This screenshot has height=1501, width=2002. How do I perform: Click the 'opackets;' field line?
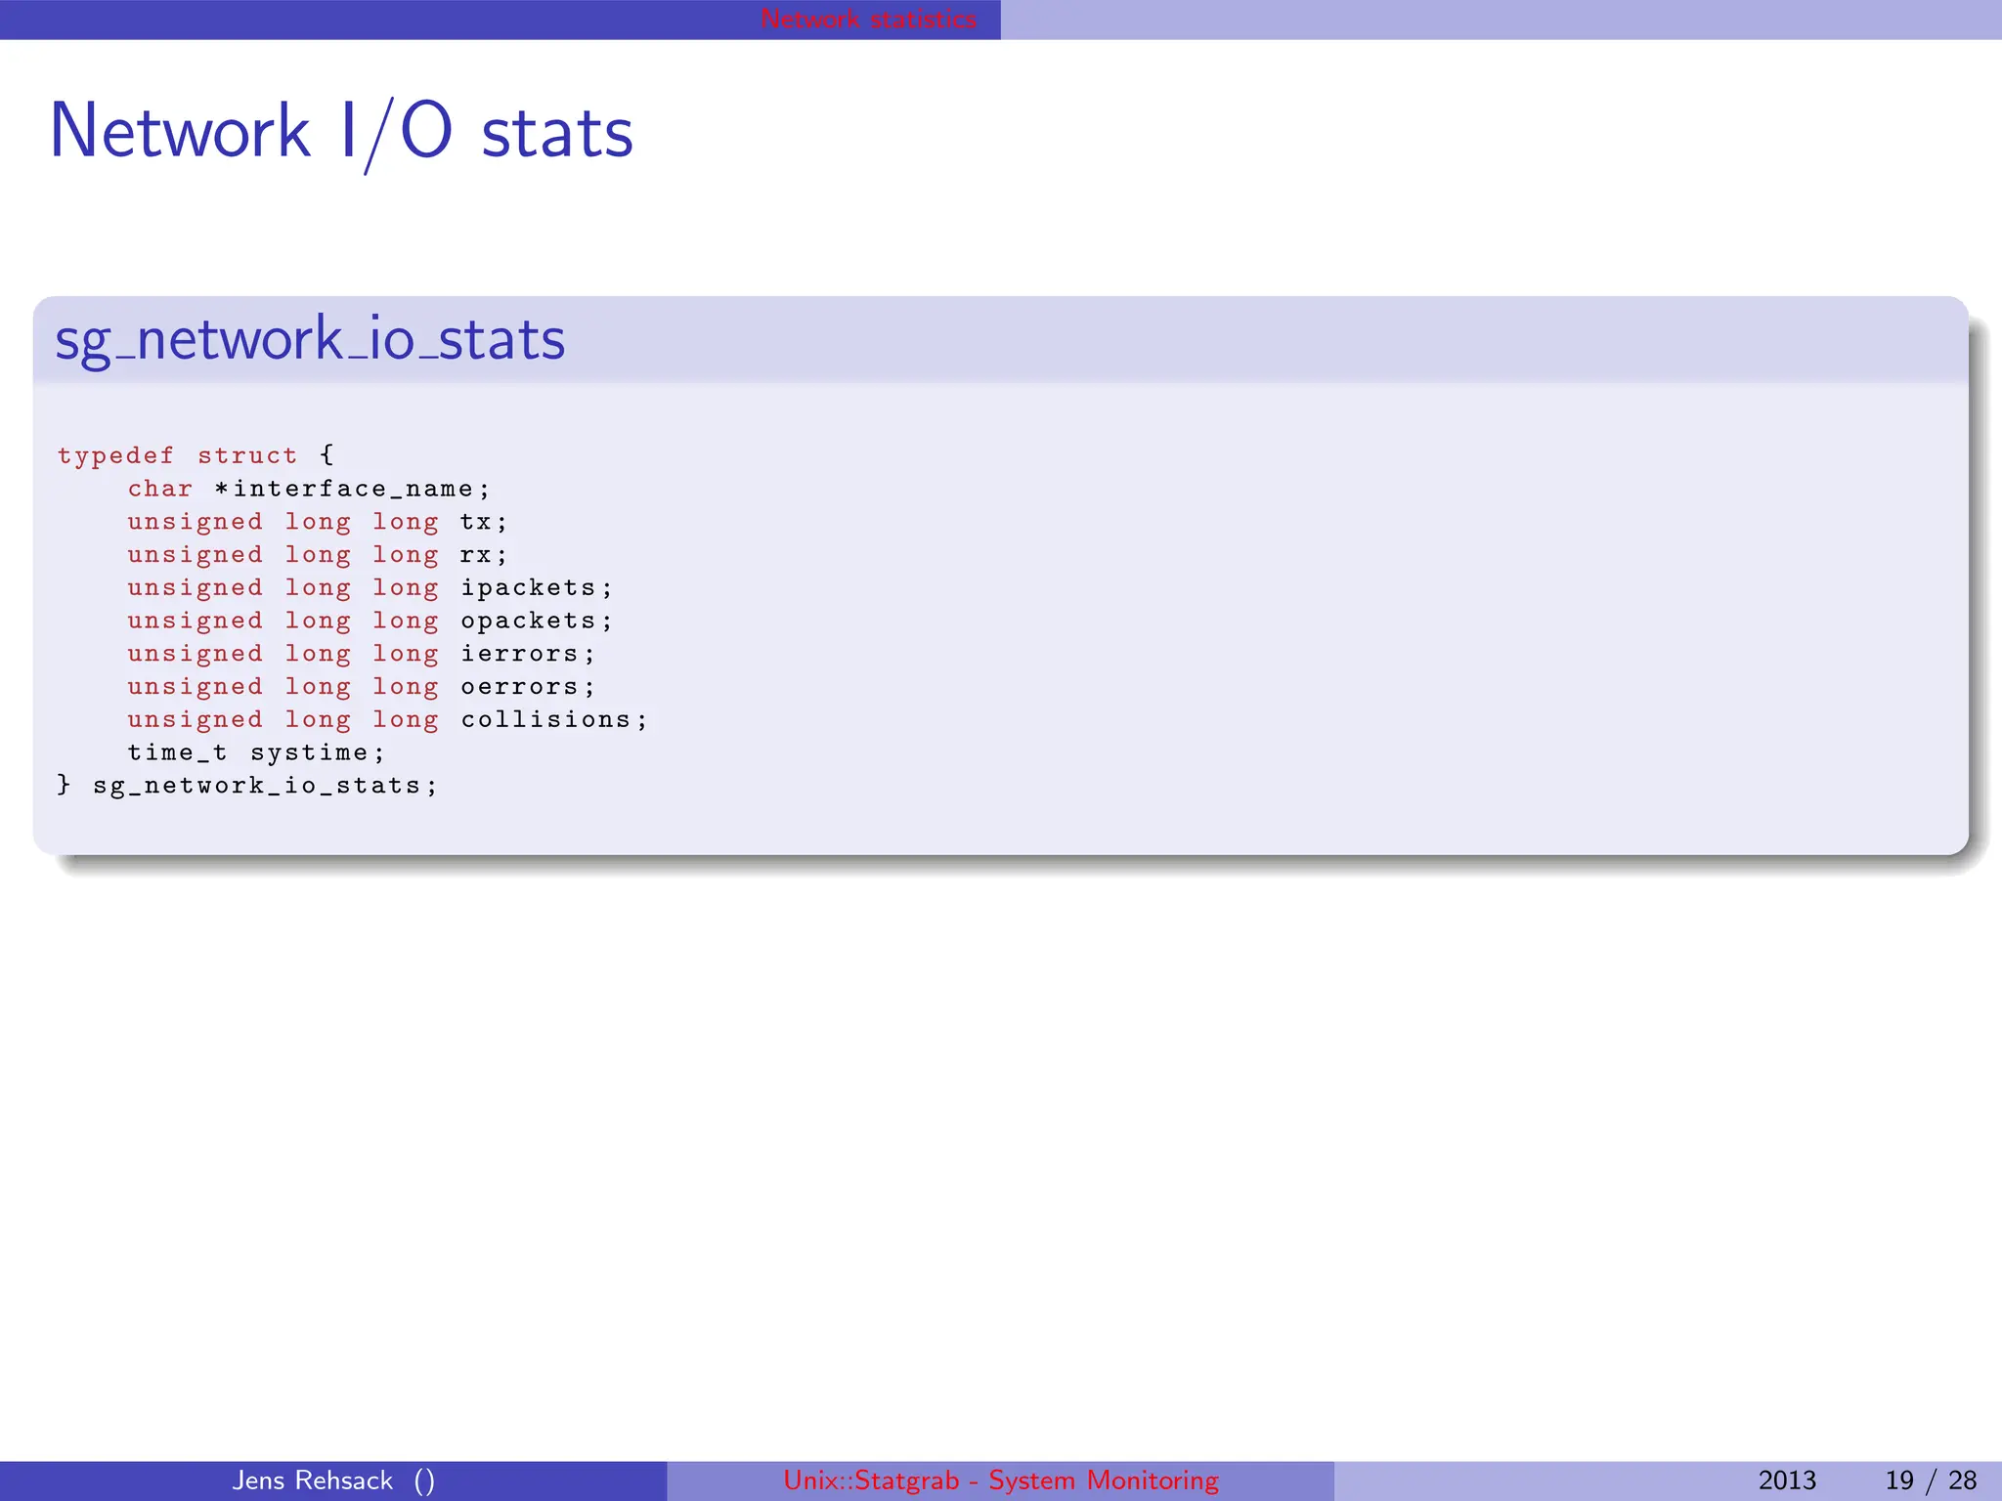pyautogui.click(x=370, y=621)
